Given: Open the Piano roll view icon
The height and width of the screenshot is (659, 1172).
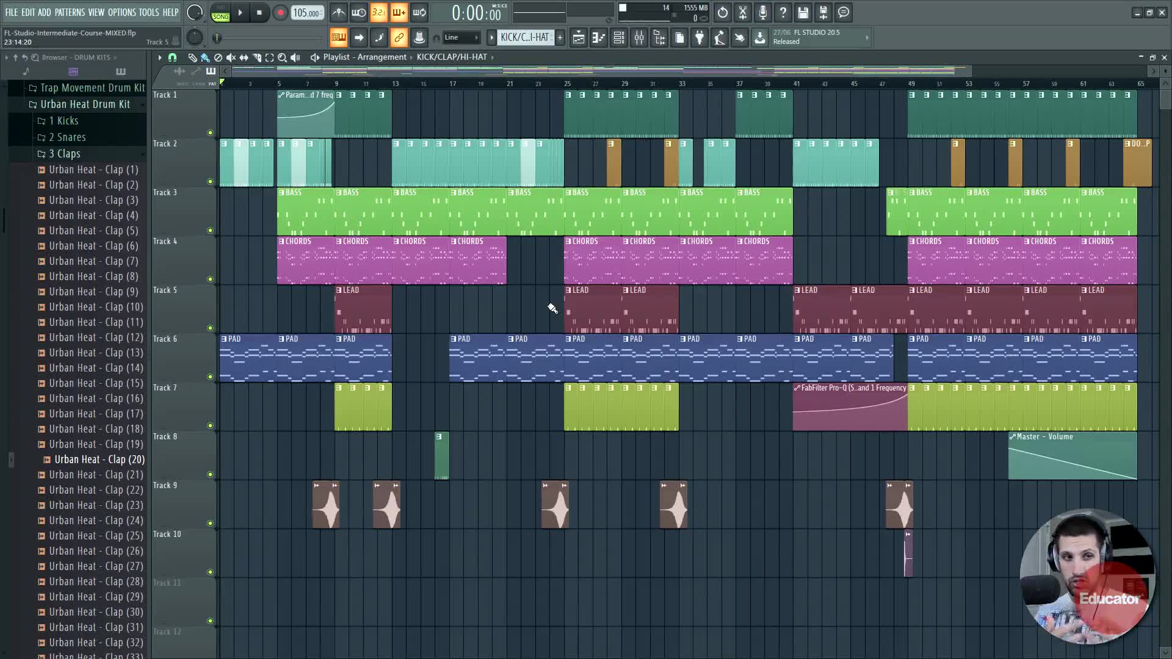Looking at the screenshot, I should click(598, 38).
